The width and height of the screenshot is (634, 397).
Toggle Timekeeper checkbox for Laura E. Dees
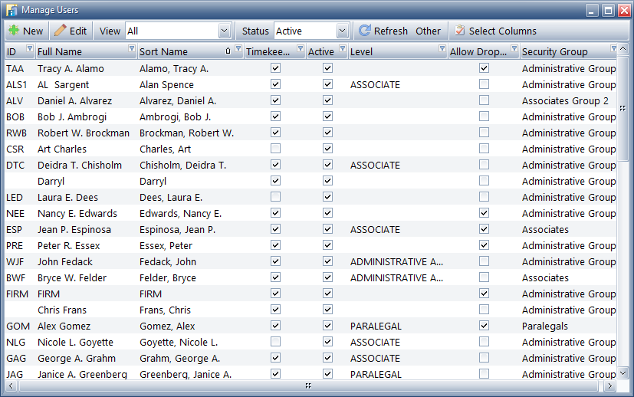click(x=275, y=197)
